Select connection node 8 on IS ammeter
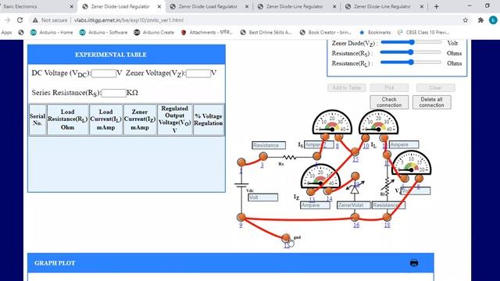Viewport: 500px width, 281px height. (x=338, y=137)
